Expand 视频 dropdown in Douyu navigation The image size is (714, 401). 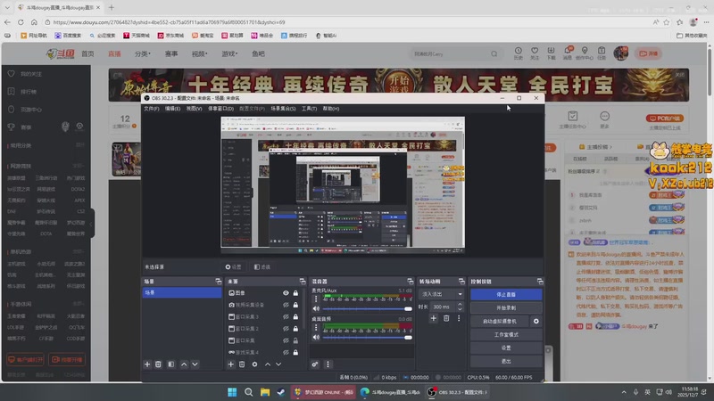199,53
